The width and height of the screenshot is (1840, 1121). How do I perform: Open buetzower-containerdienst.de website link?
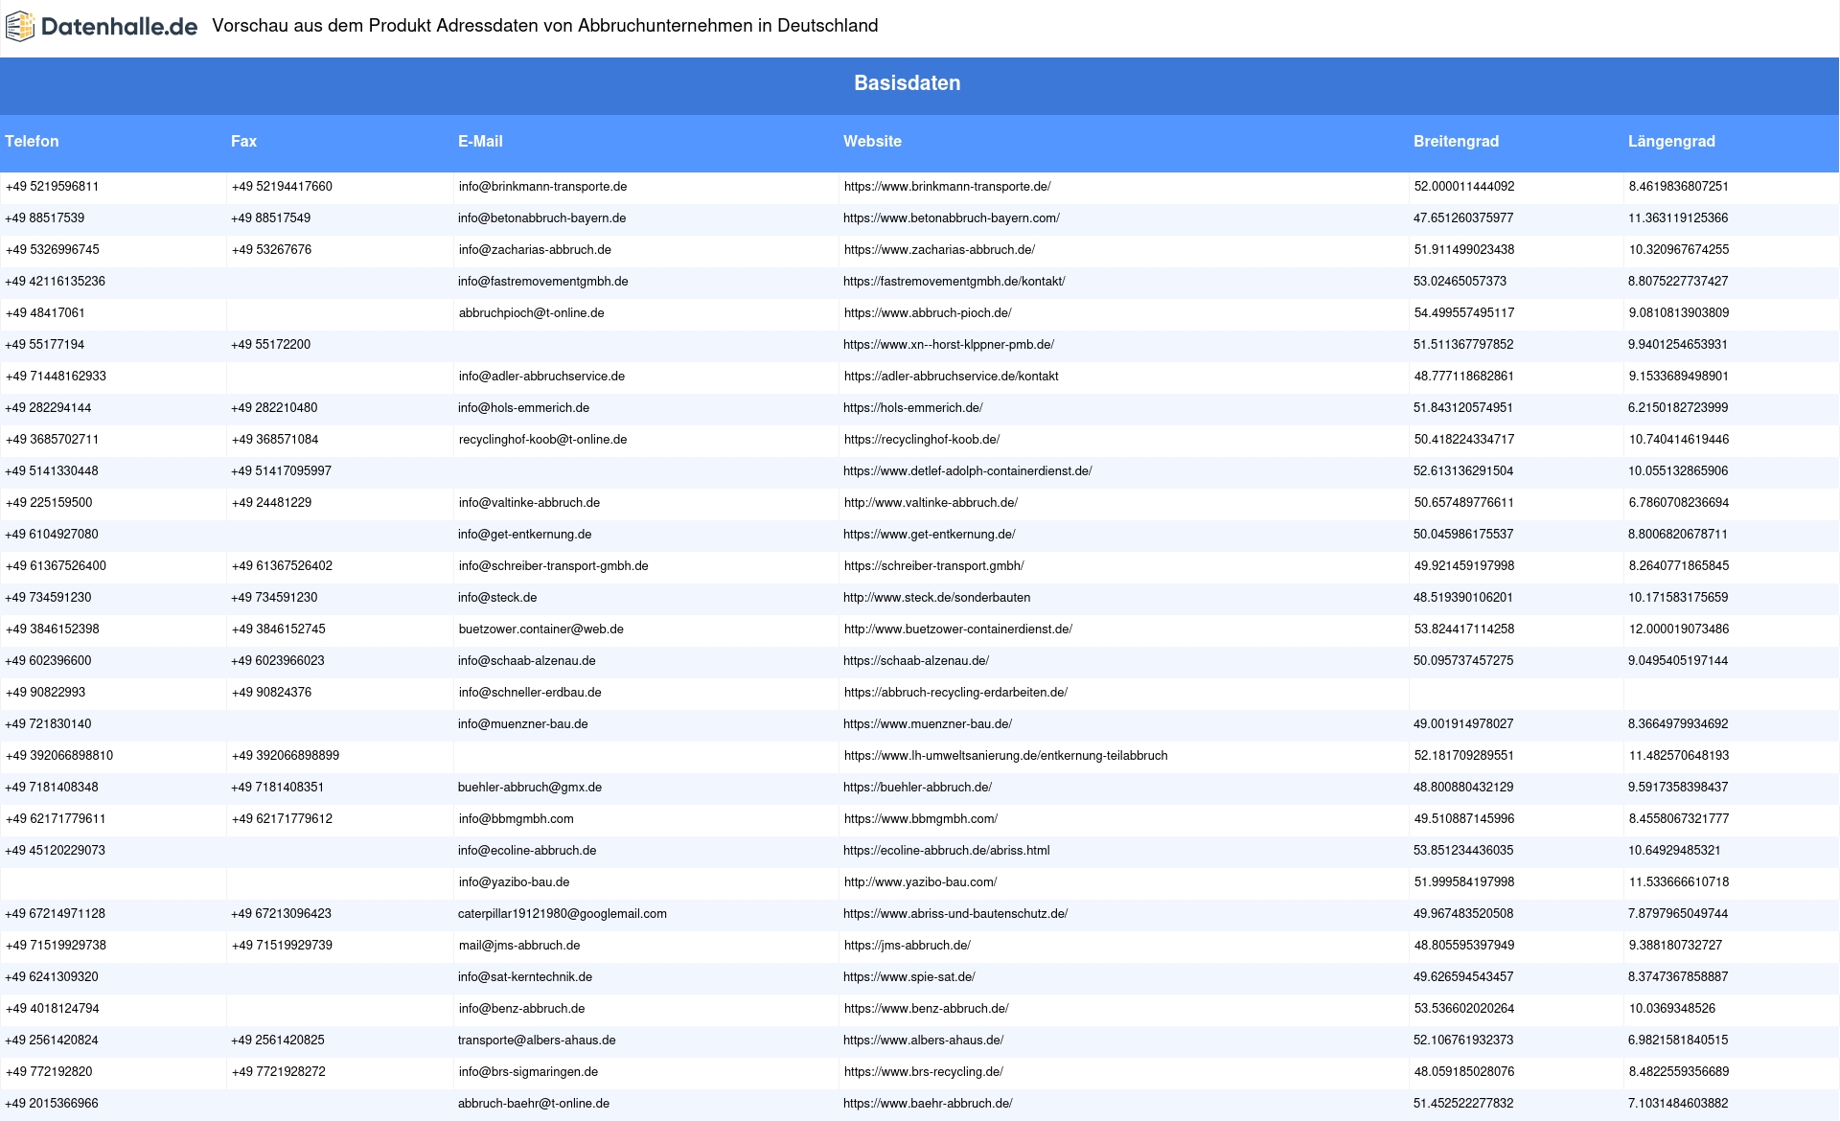[958, 629]
